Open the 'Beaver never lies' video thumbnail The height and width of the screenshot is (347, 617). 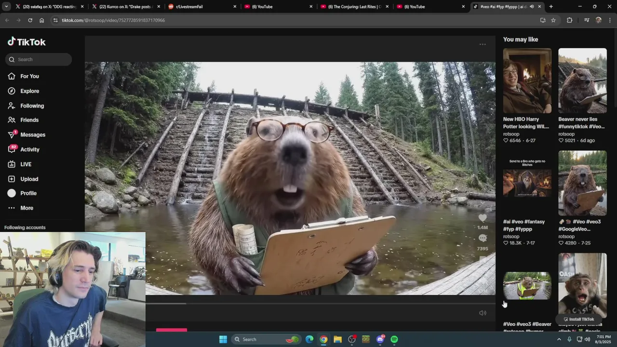point(582,80)
